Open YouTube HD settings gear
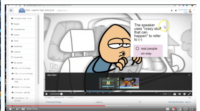The height and width of the screenshot is (111, 200). 173,109
